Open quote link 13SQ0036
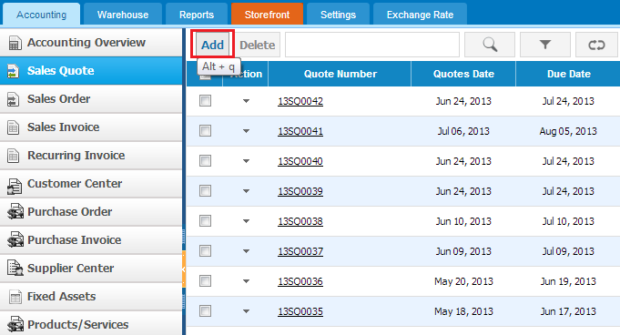 (x=300, y=281)
